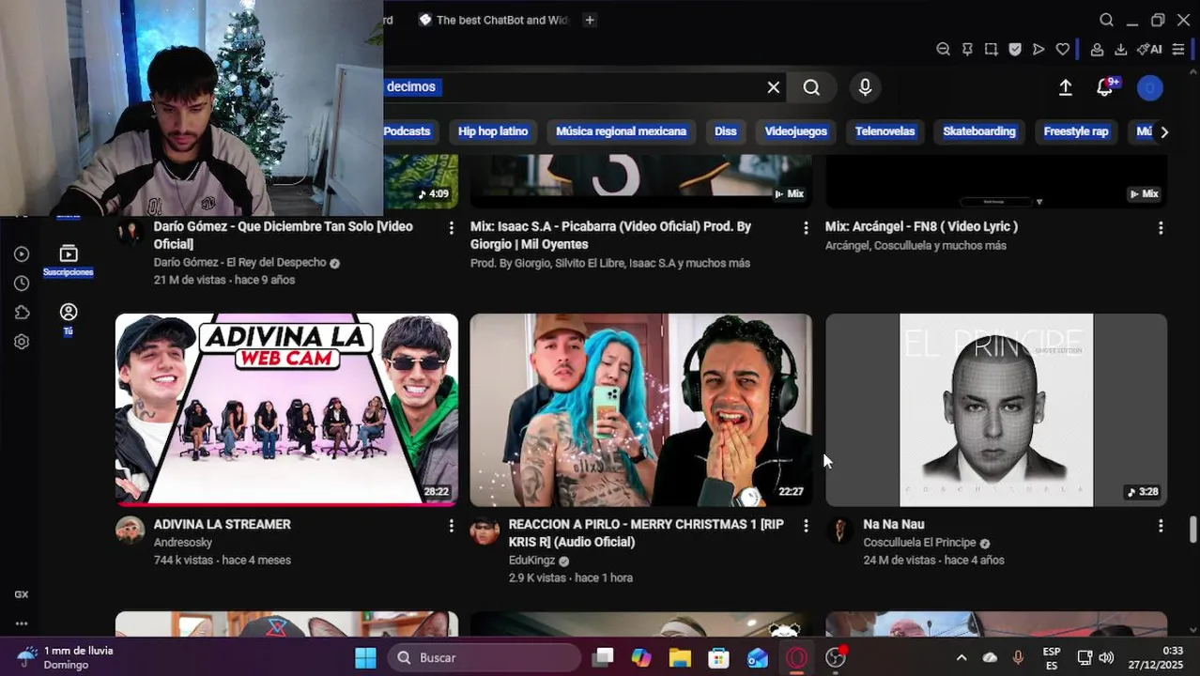Play the ADIVINA LA WEB CAM thumbnail
The height and width of the screenshot is (676, 1200).
click(x=286, y=409)
